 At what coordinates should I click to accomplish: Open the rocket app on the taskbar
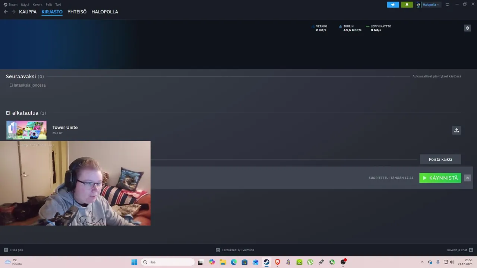288,262
